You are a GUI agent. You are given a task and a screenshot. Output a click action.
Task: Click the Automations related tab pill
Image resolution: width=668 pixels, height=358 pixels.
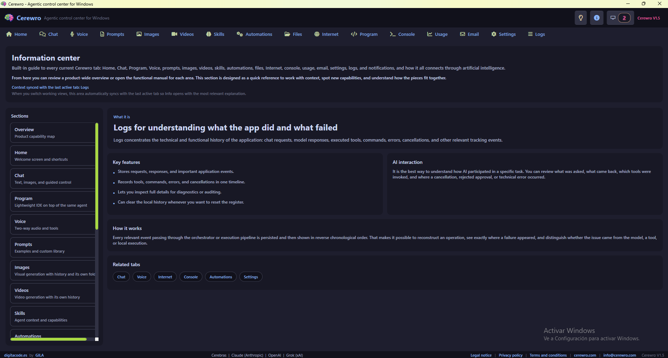tap(221, 277)
